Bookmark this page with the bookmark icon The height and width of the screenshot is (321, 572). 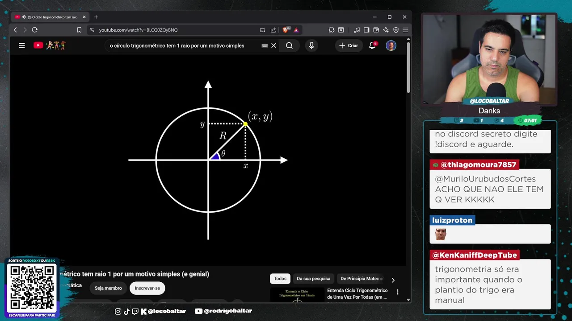(x=79, y=30)
